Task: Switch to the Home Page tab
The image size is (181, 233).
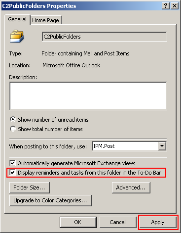Action: (45, 20)
